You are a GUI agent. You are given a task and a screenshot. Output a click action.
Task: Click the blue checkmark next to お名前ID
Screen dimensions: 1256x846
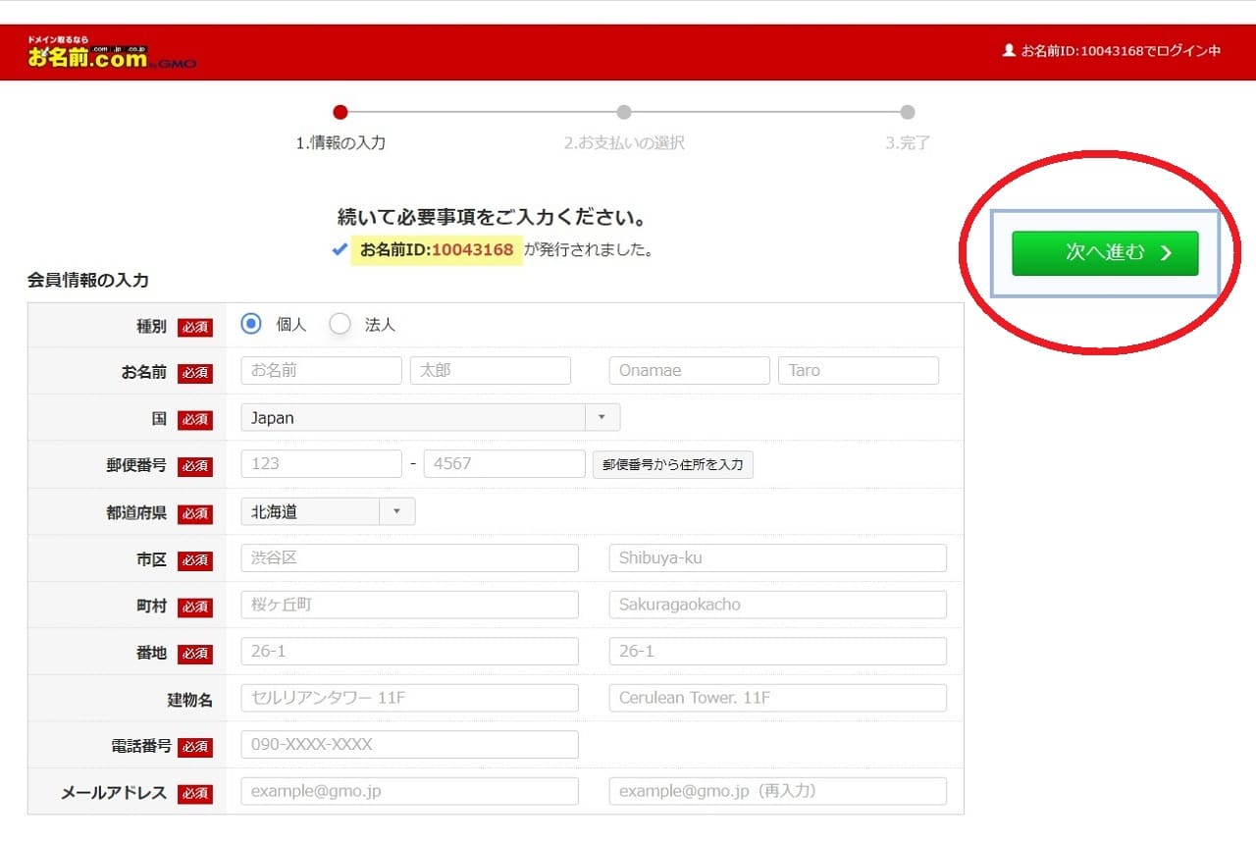click(x=340, y=250)
